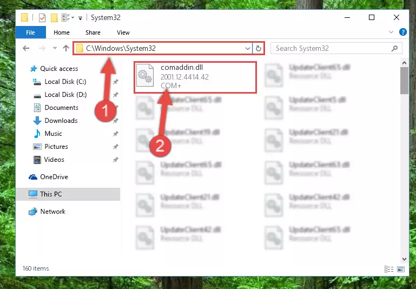Switch to the Home tab
Image resolution: width=416 pixels, height=289 pixels.
pos(62,32)
